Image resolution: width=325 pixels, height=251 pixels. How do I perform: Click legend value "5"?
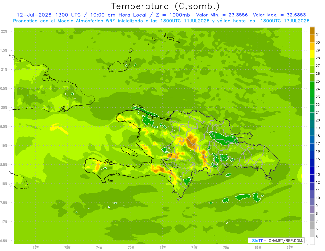[317, 237]
